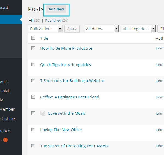Screen dimensions: 164x155
Task: Tick the checkbox for Coffee: A Designer's Best Friend
Action: tap(33, 97)
